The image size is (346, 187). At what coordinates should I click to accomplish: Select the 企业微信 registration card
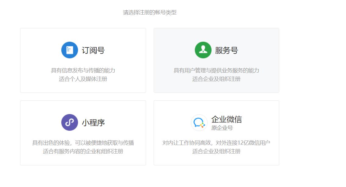pyautogui.click(x=216, y=133)
